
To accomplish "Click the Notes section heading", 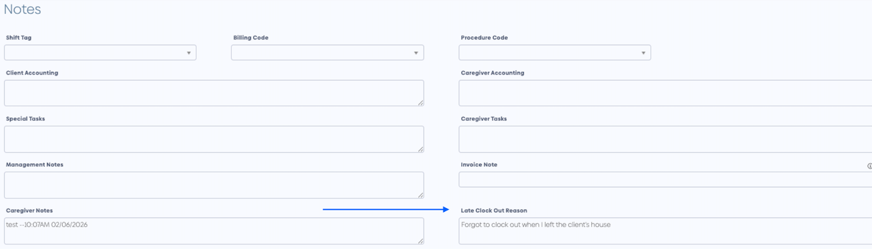I will (22, 9).
